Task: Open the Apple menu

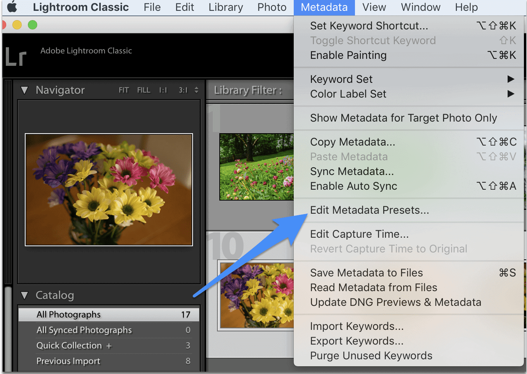Action: coord(11,7)
